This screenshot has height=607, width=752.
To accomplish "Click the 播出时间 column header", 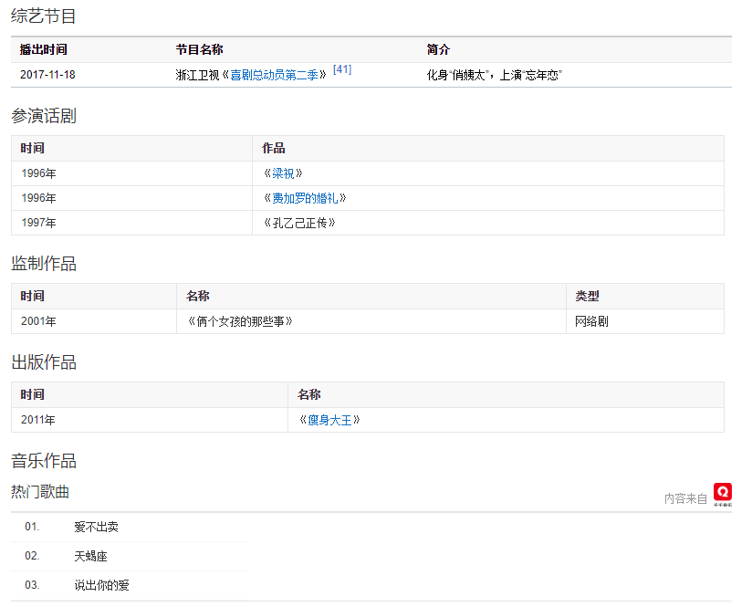I will tap(43, 49).
